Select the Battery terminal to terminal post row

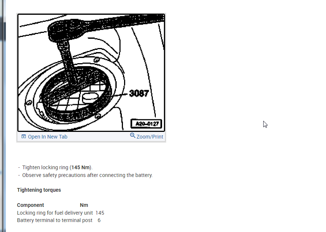(x=59, y=220)
